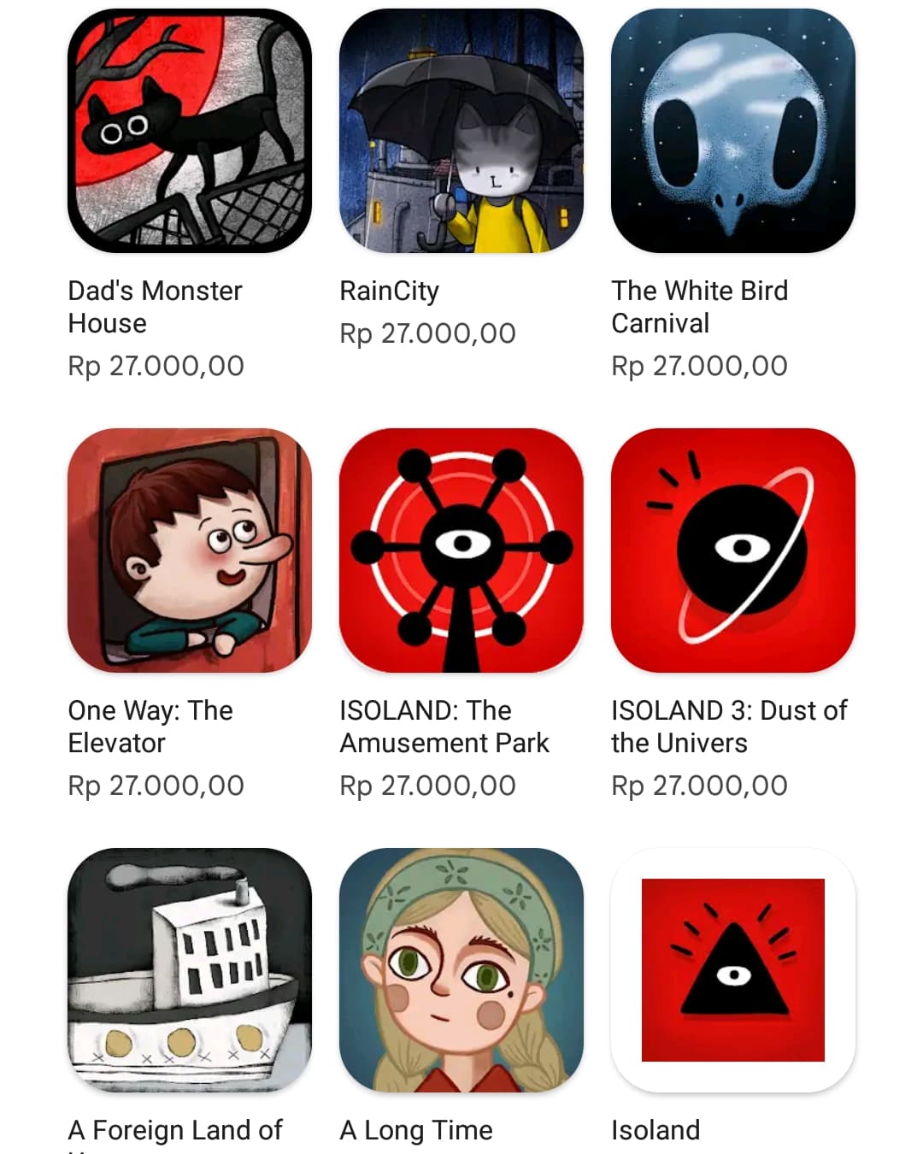
Task: Tap the ISOLAND: The Amusement Park title
Action: coord(444,727)
